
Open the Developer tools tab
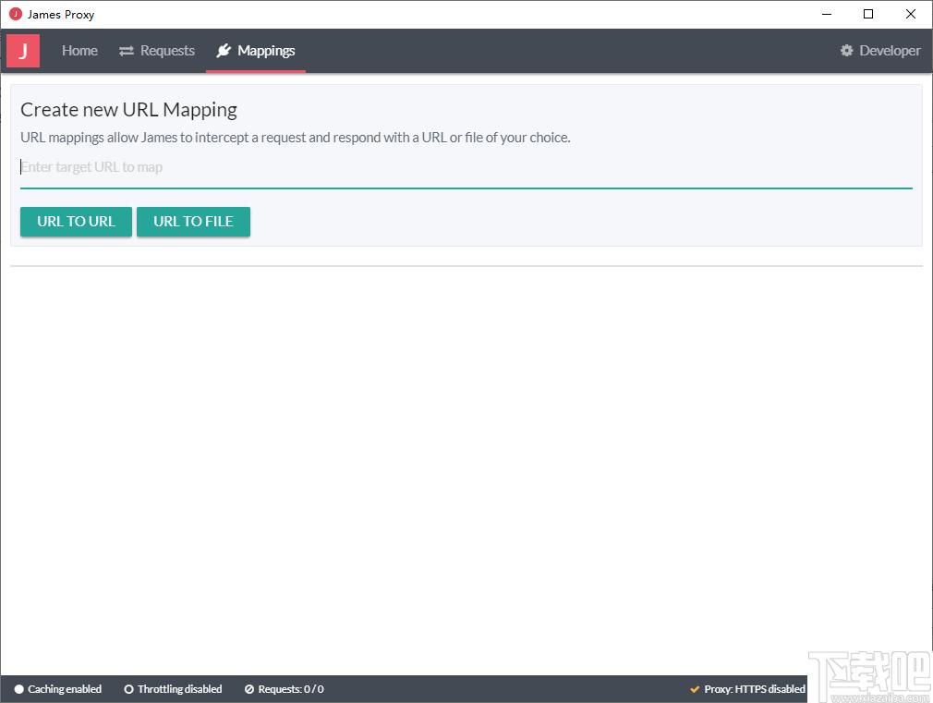[x=880, y=51]
